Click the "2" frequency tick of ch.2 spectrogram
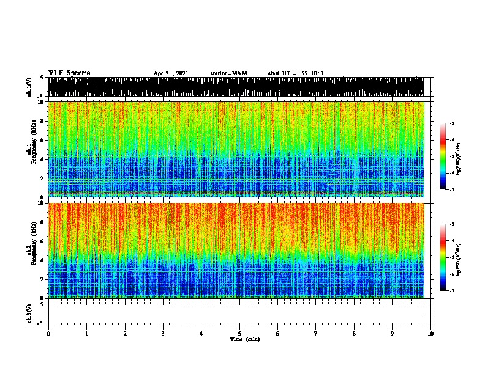Image resolution: width=485 pixels, height=374 pixels. tap(43, 279)
